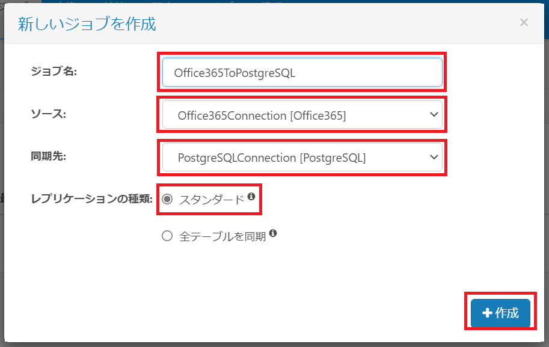The width and height of the screenshot is (549, 347).
Task: Click the ソース field label
Action: [x=48, y=114]
